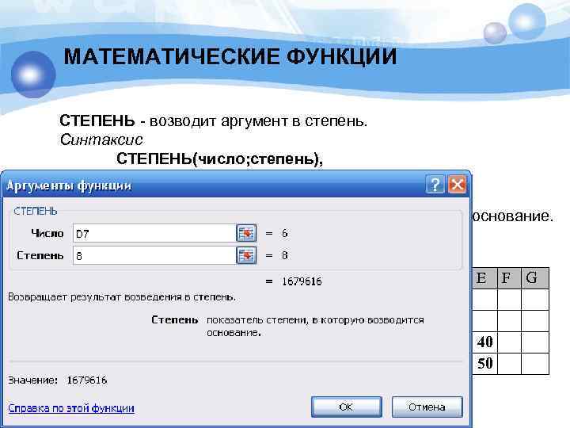
Task: Click the evaluated value 6 beside Число
Action: tap(285, 233)
